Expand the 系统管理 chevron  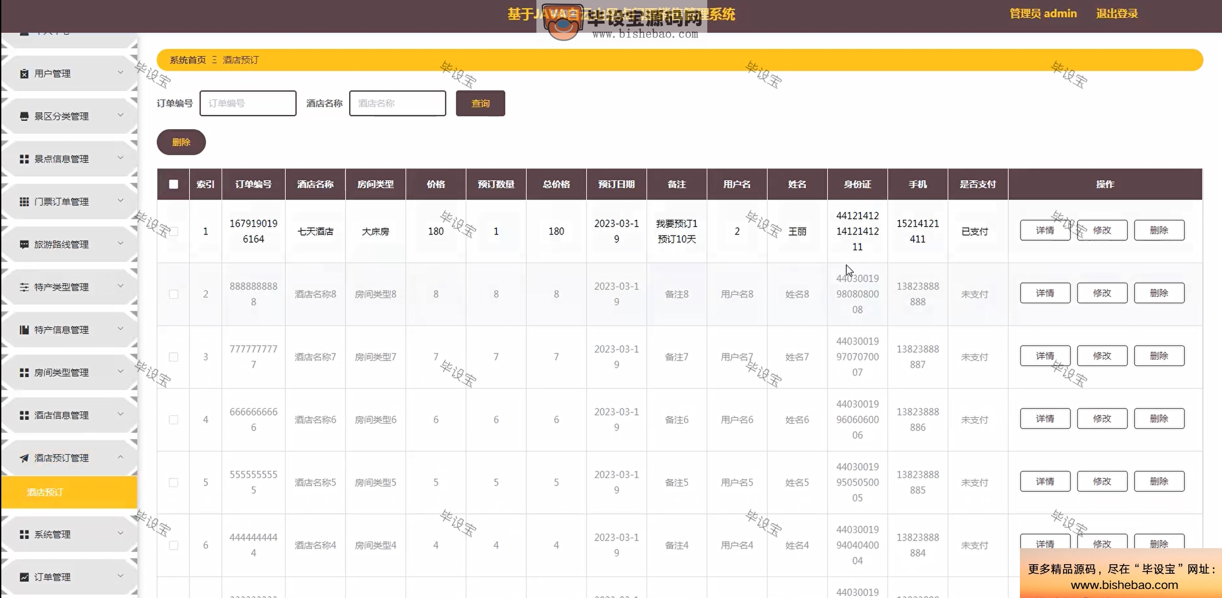point(121,533)
